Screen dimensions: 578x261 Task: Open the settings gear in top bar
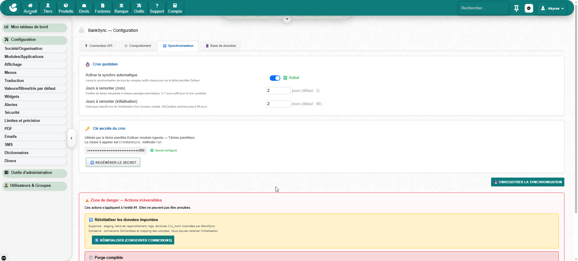tap(529, 8)
